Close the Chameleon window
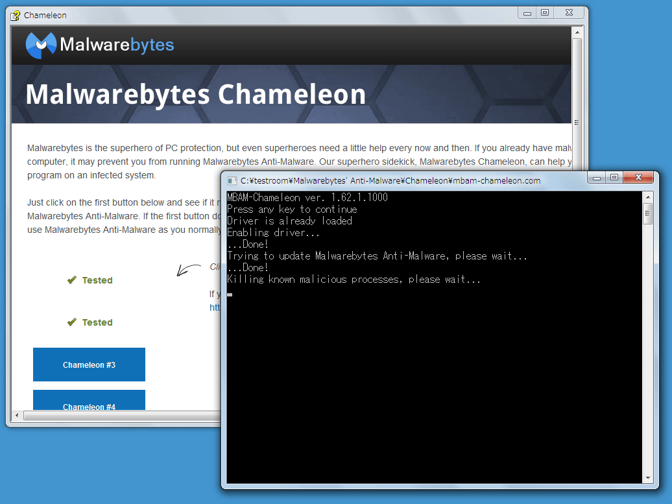The width and height of the screenshot is (672, 504). [x=569, y=13]
